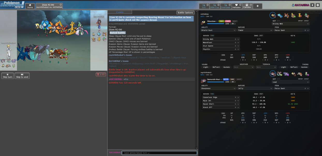Open the 2 users list tab
The width and height of the screenshot is (322, 156).
120,12
